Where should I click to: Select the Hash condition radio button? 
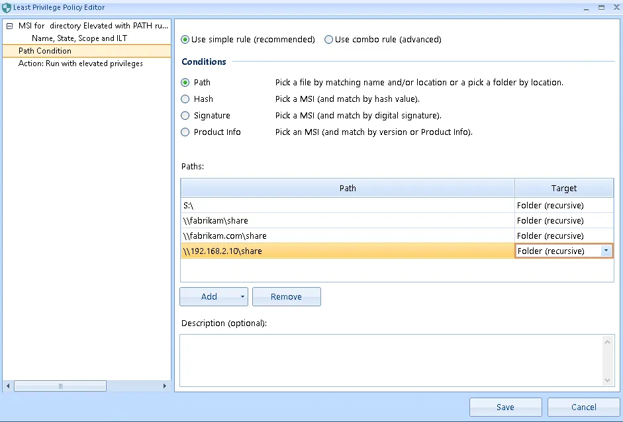(x=185, y=99)
